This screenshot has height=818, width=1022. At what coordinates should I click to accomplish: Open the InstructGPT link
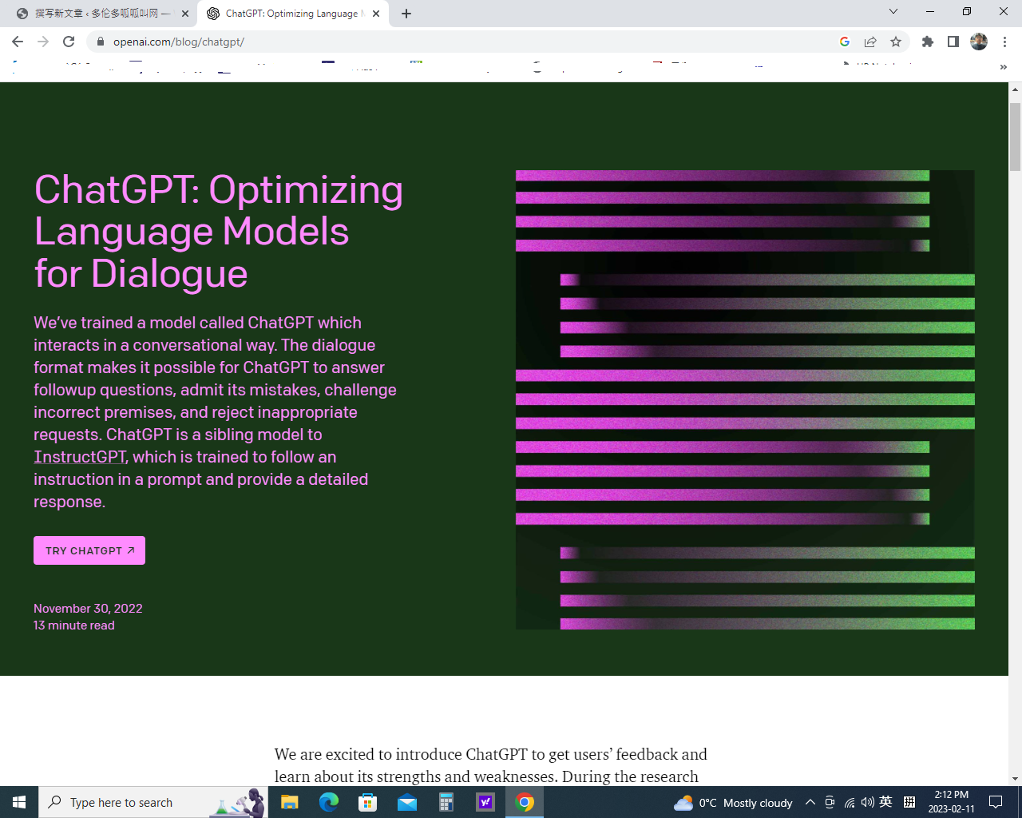click(79, 457)
